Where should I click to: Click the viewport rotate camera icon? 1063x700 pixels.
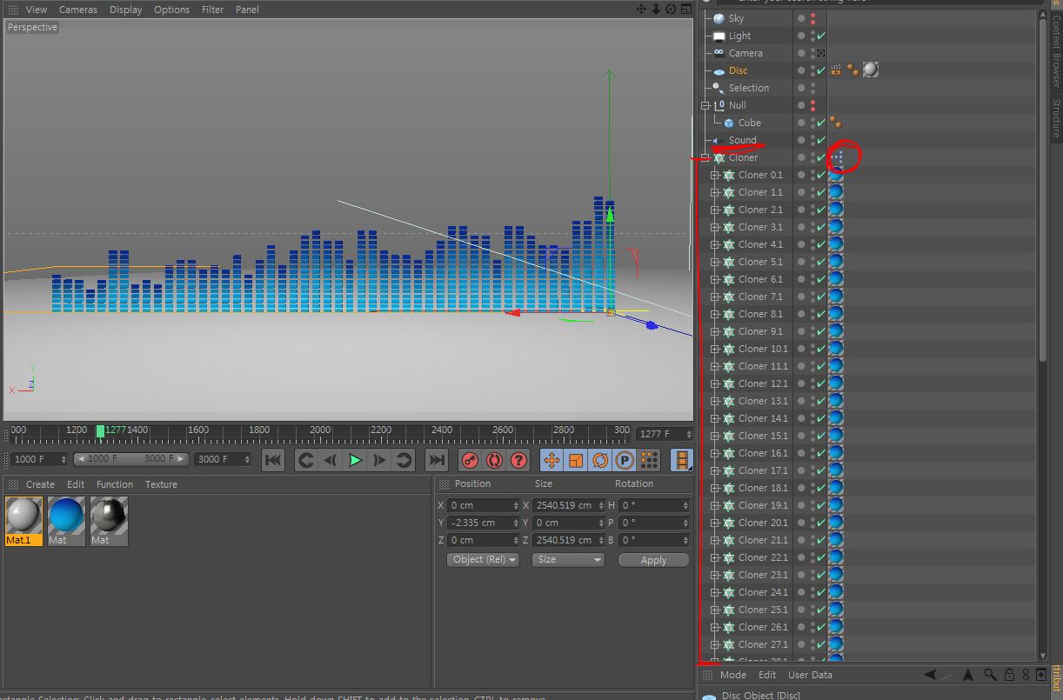(x=671, y=9)
